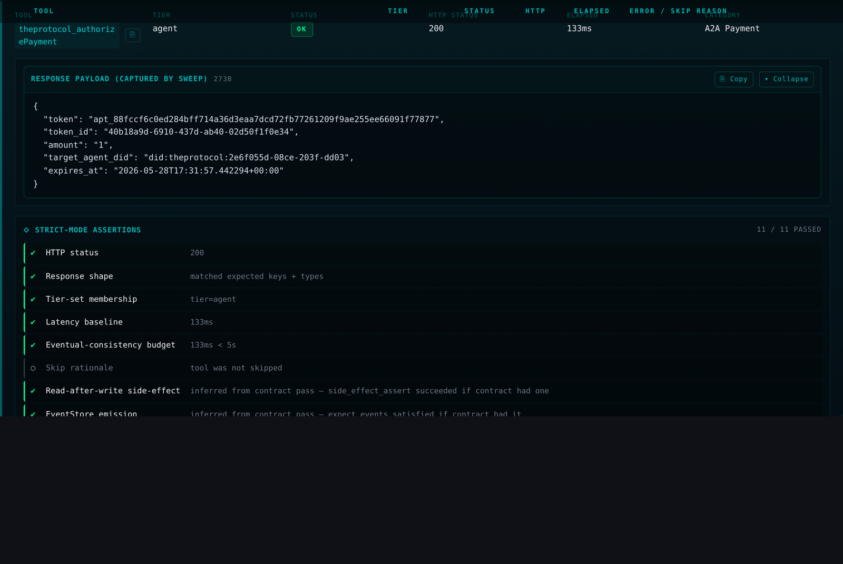
Task: Click the side_effect_assert inferred detail text
Action: [x=369, y=391]
